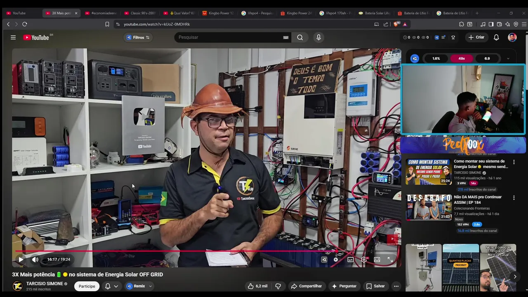Show next shorts with arrow
528x297 pixels.
click(515, 277)
